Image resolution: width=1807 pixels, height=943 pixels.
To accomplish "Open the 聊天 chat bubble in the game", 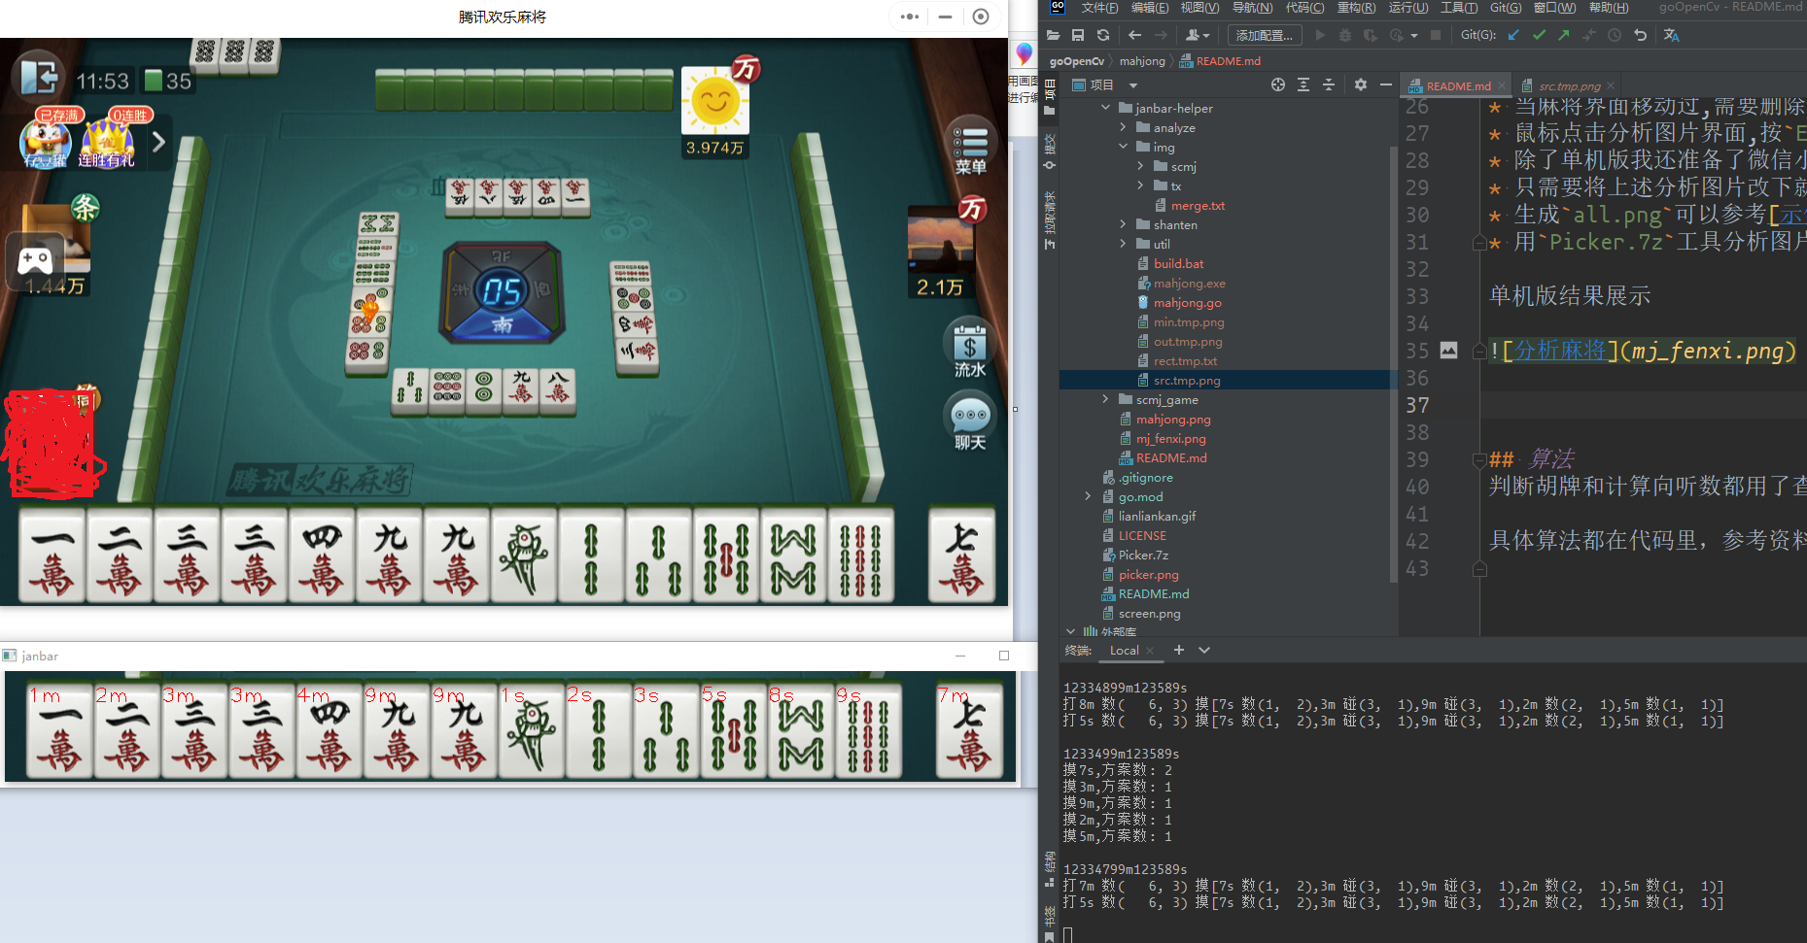I will pyautogui.click(x=970, y=421).
